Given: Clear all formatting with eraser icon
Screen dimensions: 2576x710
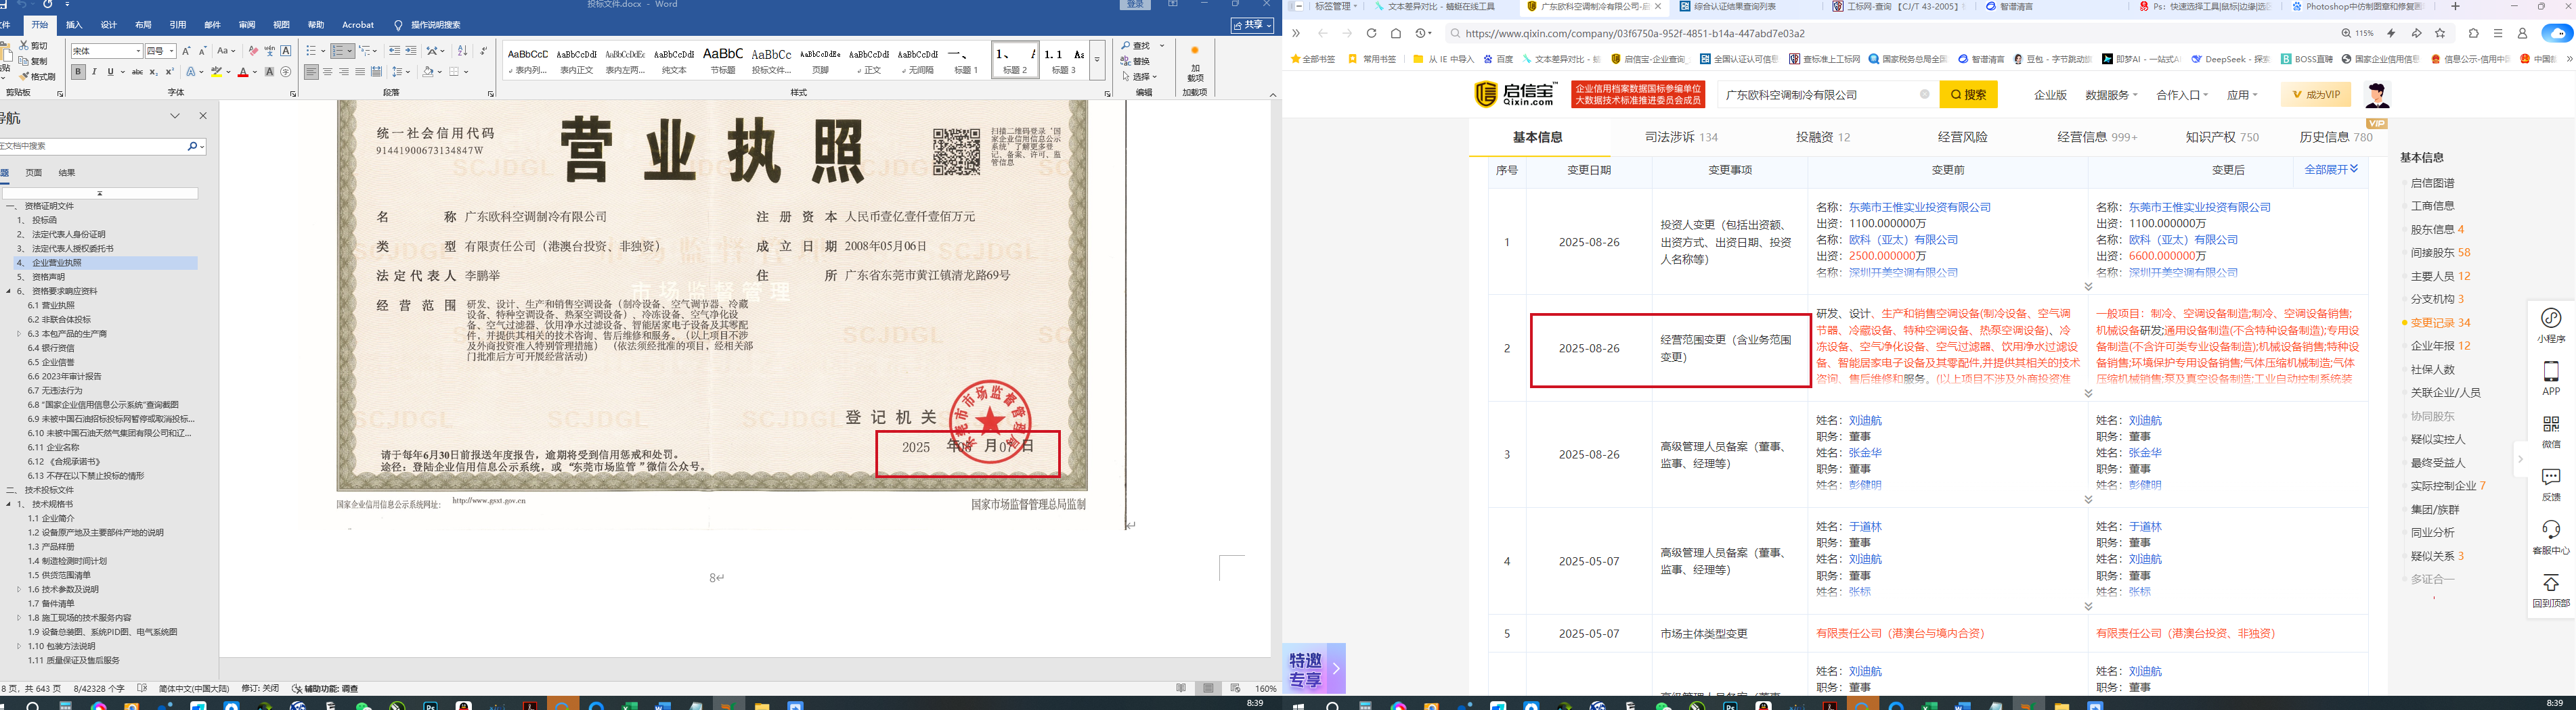Looking at the screenshot, I should [x=253, y=51].
